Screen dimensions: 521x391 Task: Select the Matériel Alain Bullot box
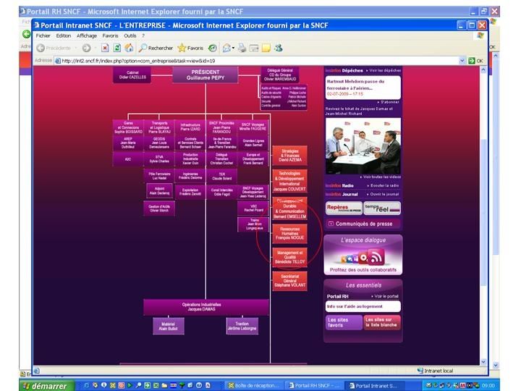(x=168, y=326)
